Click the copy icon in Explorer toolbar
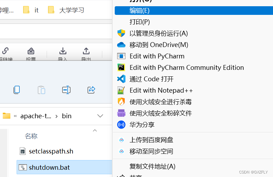This screenshot has height=177, width=273. click(17, 90)
